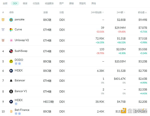Click the 分类 column header

coord(61,12)
